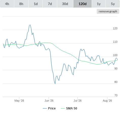120x115 pixels.
Task: Switch chart to the 30d range
Action: (65, 4)
